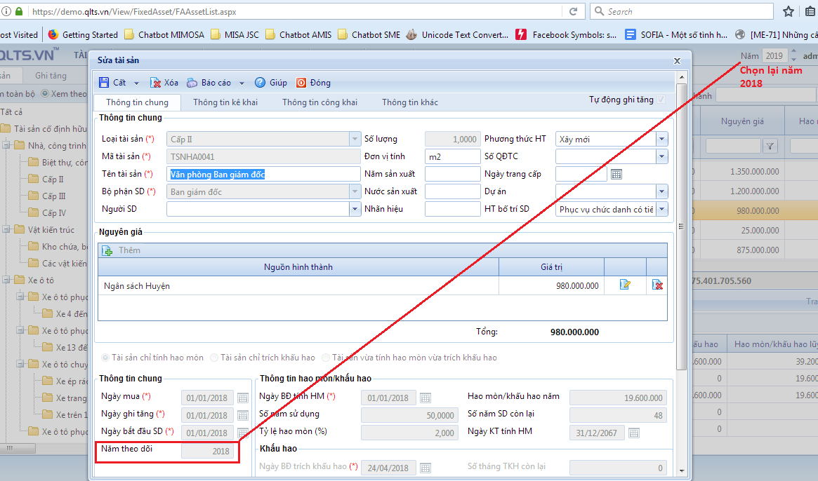Click 1.350.000.000 row in background grid
Screen dimensions: 818x481
[x=754, y=172]
